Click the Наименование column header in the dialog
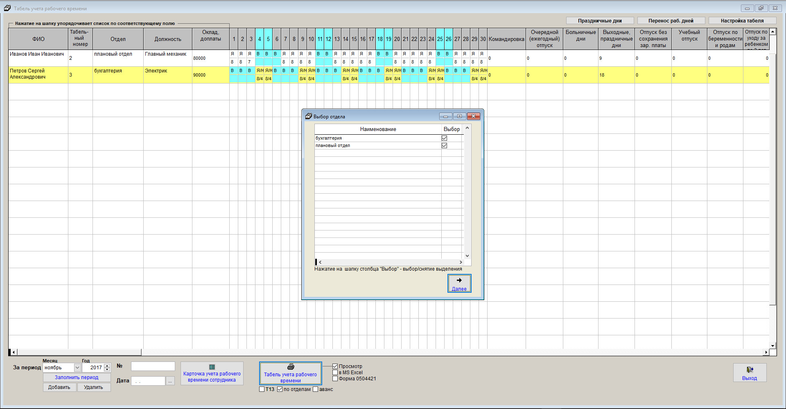The width and height of the screenshot is (786, 409). tap(378, 129)
